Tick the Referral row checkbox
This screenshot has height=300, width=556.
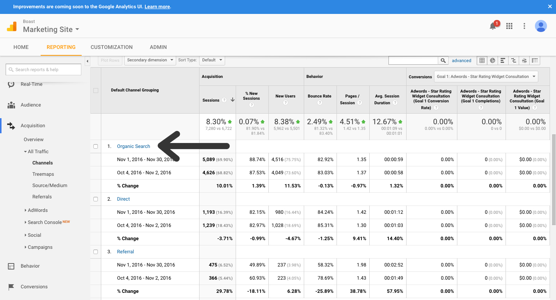coord(96,252)
